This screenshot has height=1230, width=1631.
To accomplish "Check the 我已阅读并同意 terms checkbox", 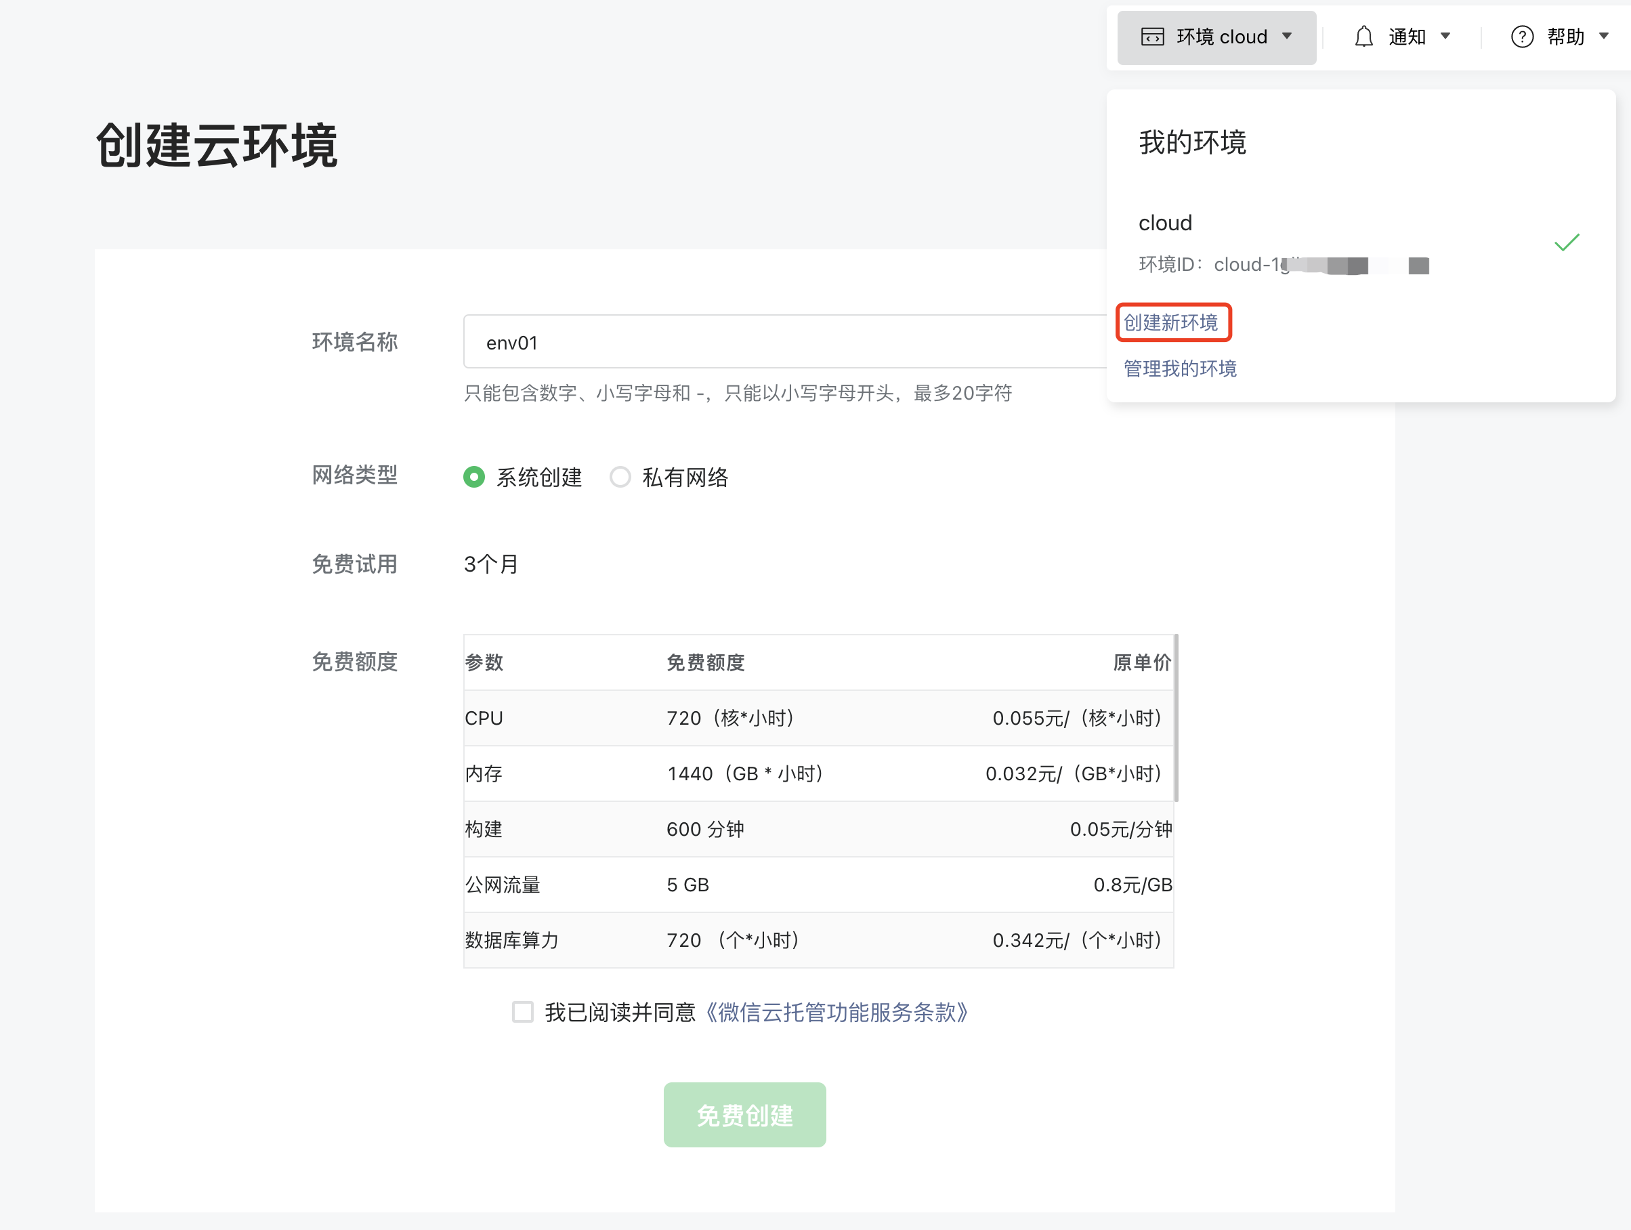I will coord(523,1012).
